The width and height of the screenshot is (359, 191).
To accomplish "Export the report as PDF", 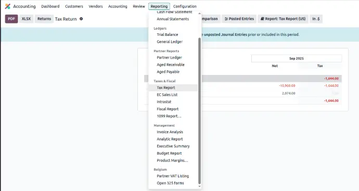I will pyautogui.click(x=11, y=19).
